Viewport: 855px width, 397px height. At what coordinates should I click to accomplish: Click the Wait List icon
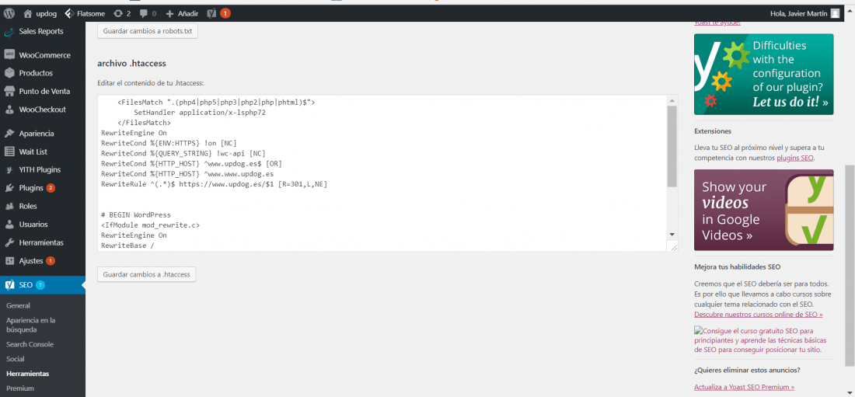point(9,151)
